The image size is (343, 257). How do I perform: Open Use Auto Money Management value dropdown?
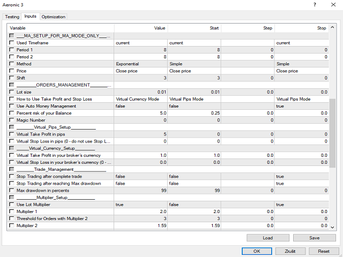[140, 106]
